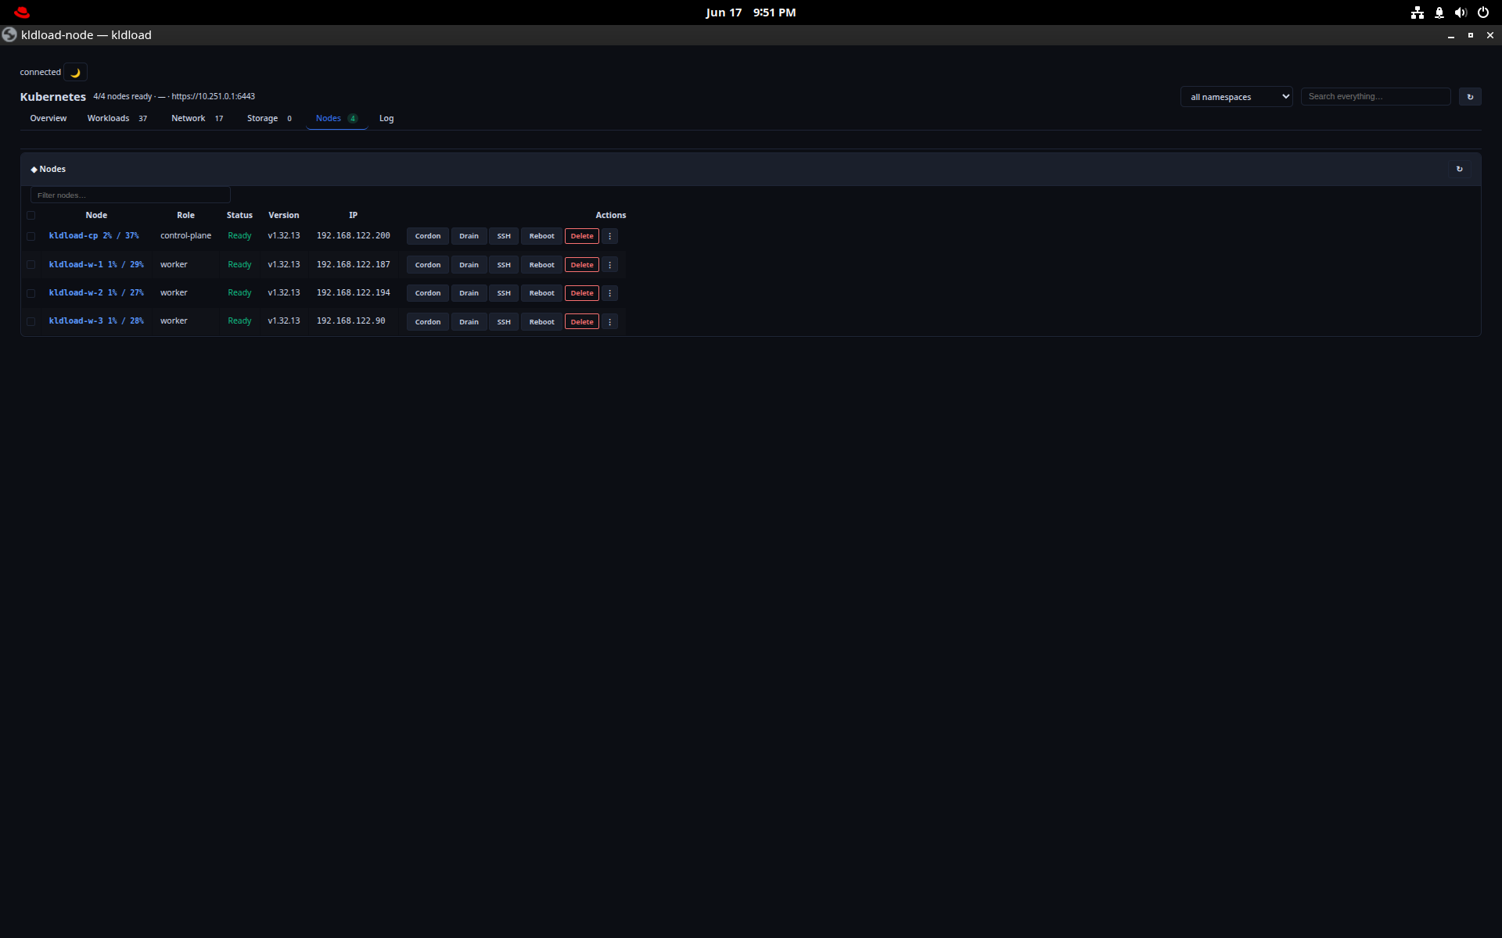
Task: Open the all namespaces dropdown
Action: (x=1236, y=97)
